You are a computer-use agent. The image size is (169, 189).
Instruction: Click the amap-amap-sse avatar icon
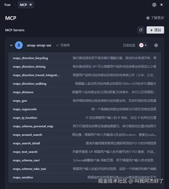(x=19, y=45)
